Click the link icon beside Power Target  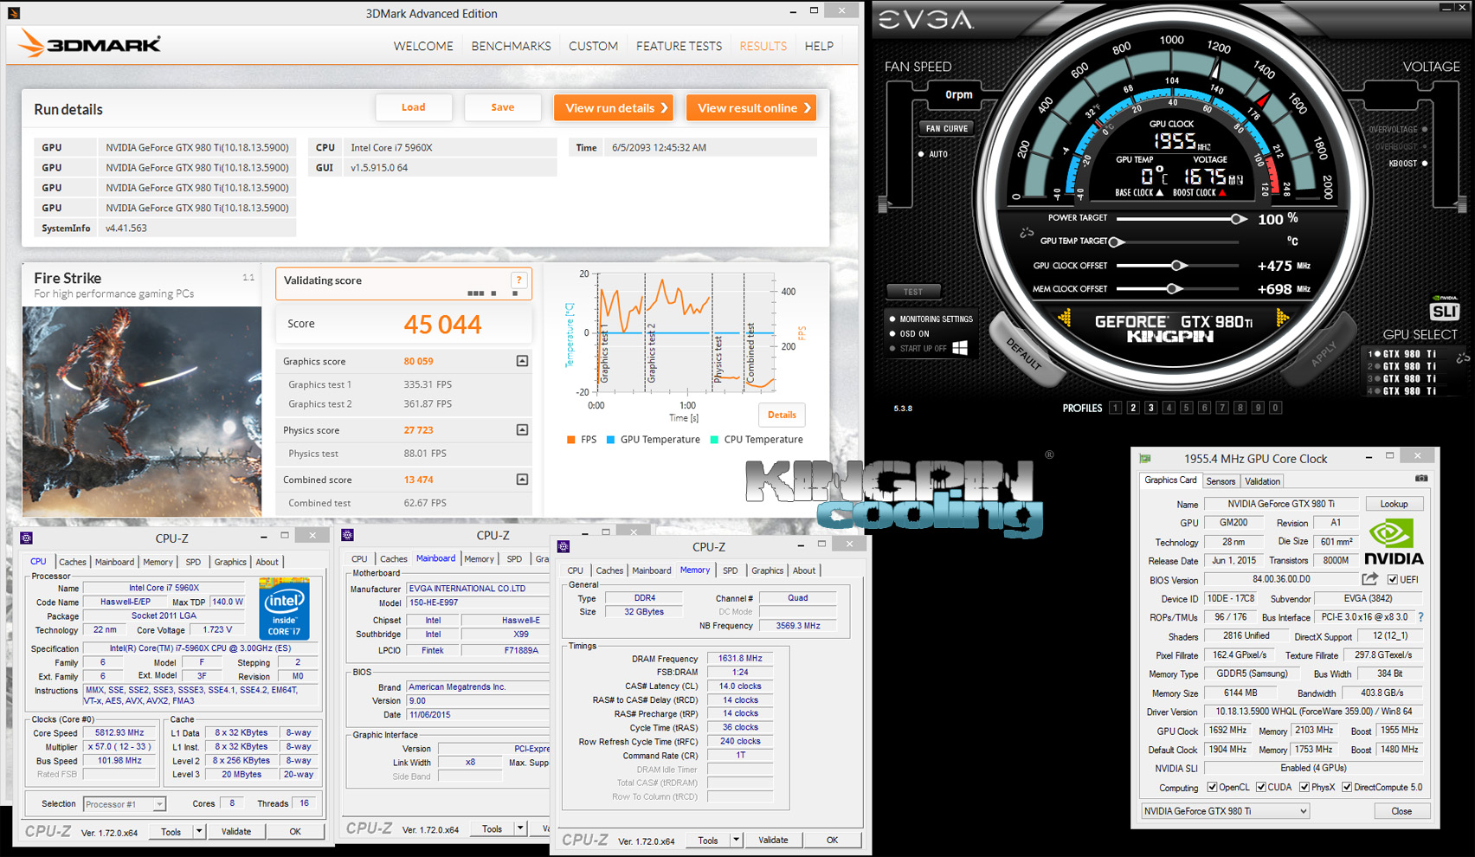coord(1027,232)
